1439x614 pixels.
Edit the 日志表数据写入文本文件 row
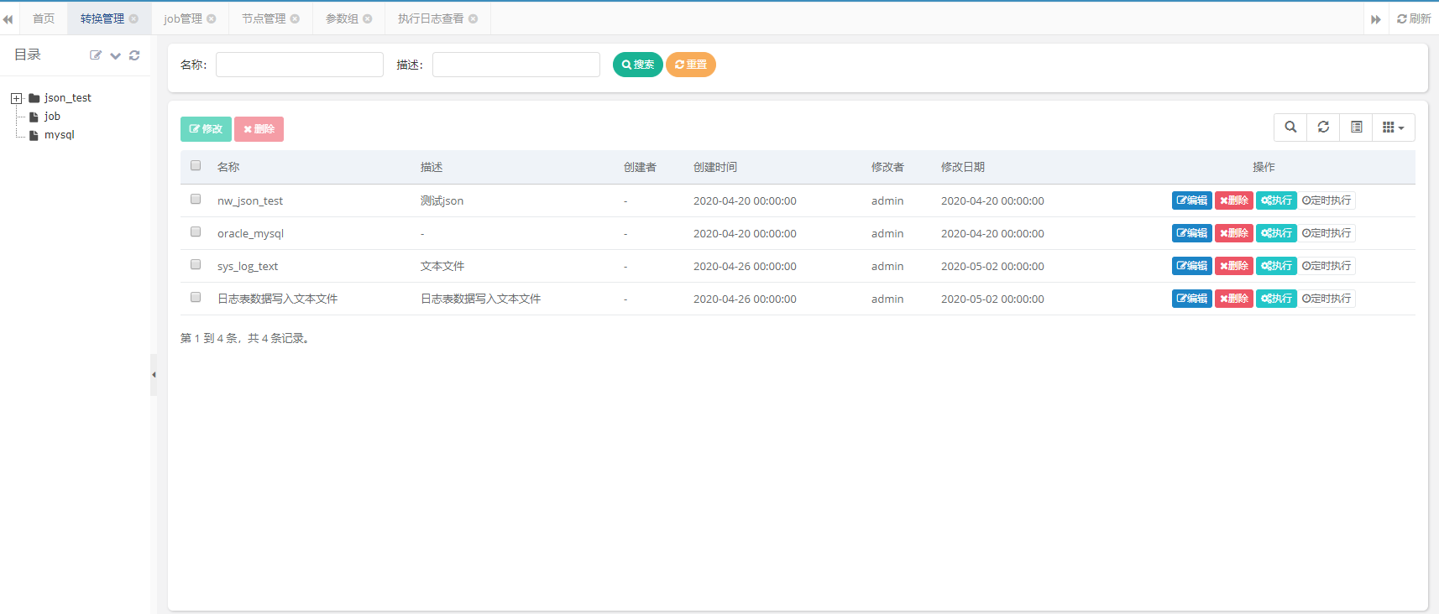pyautogui.click(x=1192, y=299)
